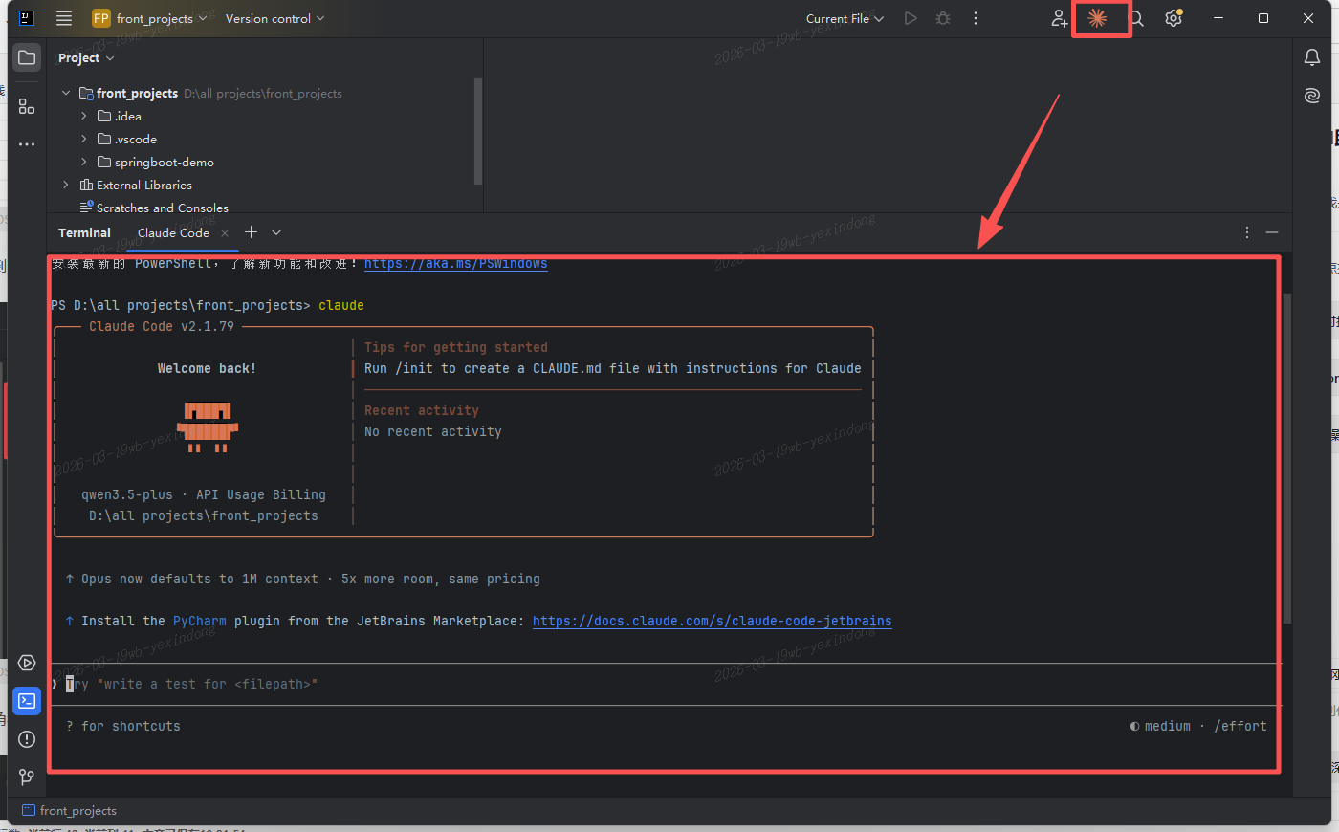Open the PSWindows aka.ms link
Screen dimensions: 1339x832
click(x=455, y=264)
